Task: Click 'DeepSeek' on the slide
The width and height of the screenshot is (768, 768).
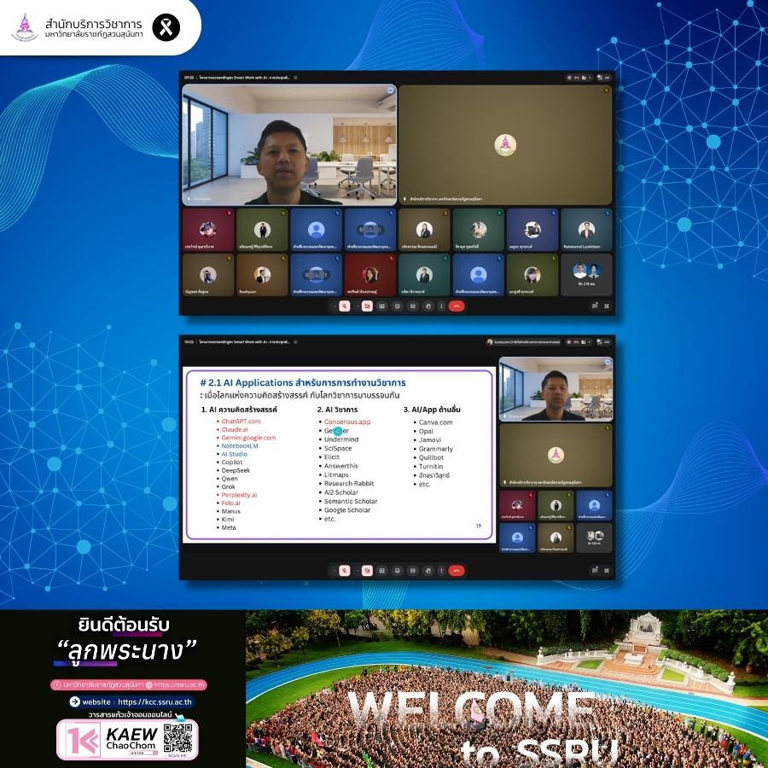Action: tap(236, 470)
